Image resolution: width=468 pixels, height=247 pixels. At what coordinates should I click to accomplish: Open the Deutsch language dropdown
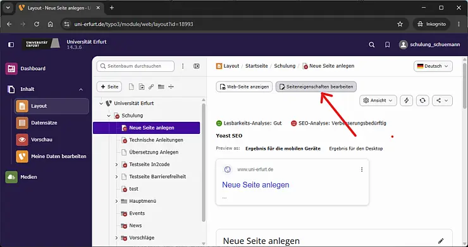(433, 66)
